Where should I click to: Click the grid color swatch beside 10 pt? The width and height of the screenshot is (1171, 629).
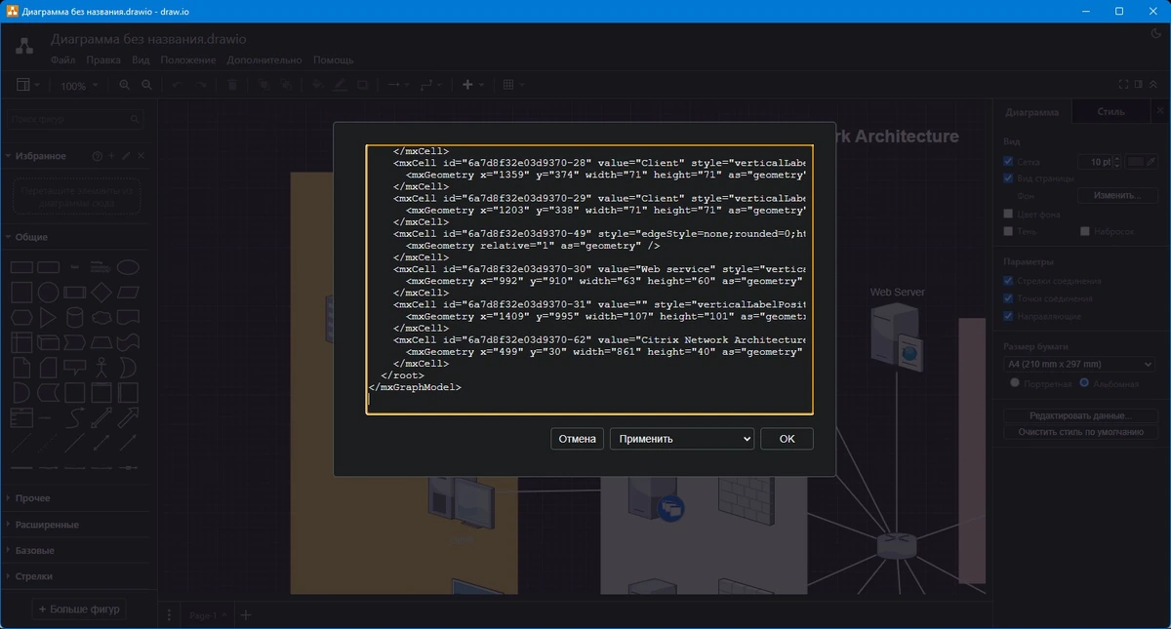point(1136,162)
